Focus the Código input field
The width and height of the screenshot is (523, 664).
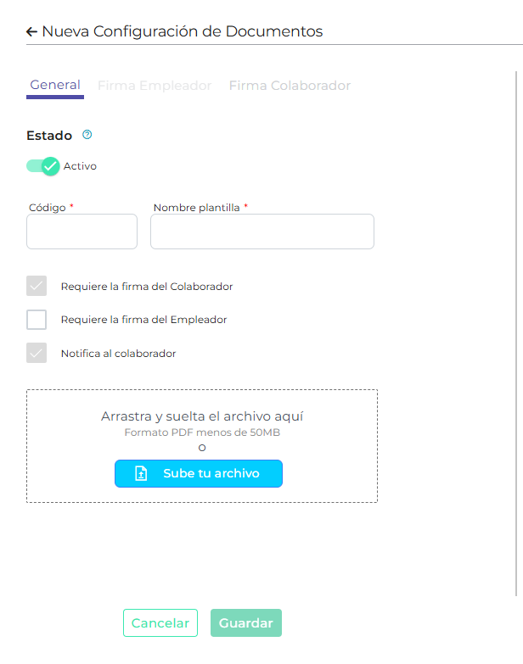coord(82,232)
